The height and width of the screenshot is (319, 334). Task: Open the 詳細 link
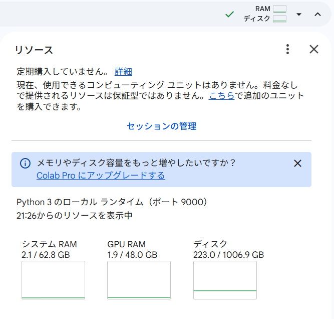tap(123, 72)
